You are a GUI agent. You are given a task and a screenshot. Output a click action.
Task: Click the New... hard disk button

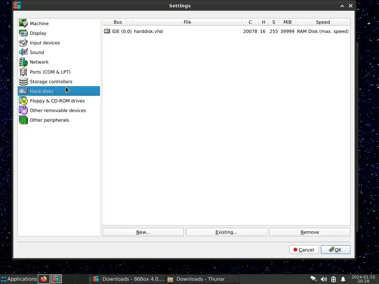point(143,232)
